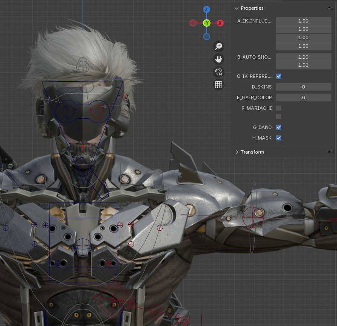The image size is (337, 326).
Task: Click the pan view hand icon
Action: coord(219,59)
